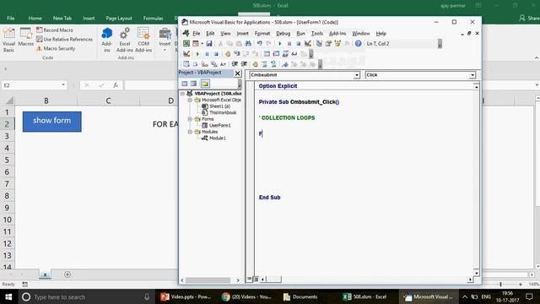Open the Cmbsubmit object dropdown
The height and width of the screenshot is (304, 540).
pyautogui.click(x=357, y=75)
